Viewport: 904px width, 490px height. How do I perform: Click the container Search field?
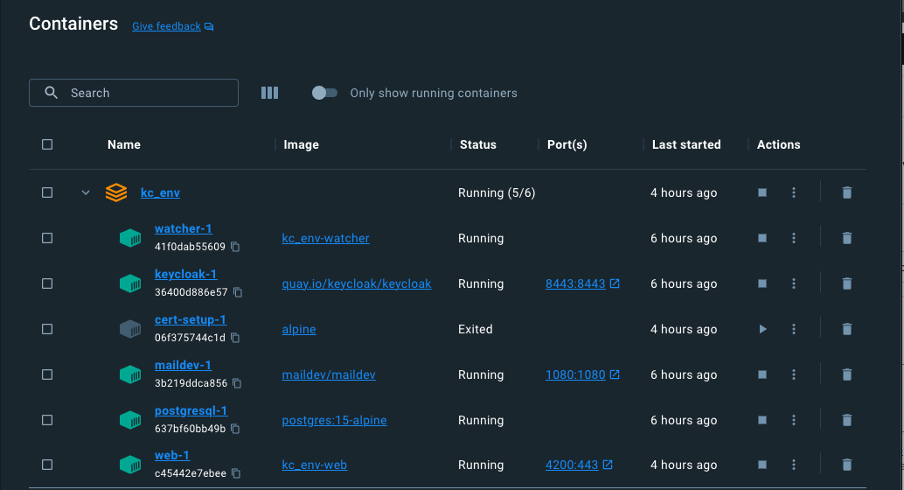pos(134,93)
